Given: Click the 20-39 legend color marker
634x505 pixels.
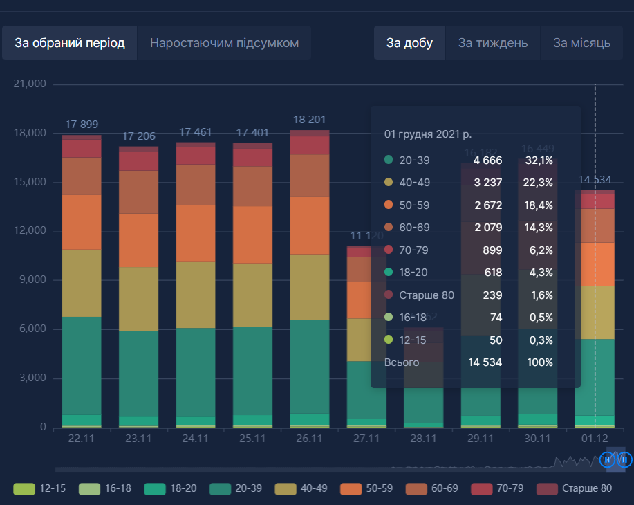Looking at the screenshot, I should point(220,488).
